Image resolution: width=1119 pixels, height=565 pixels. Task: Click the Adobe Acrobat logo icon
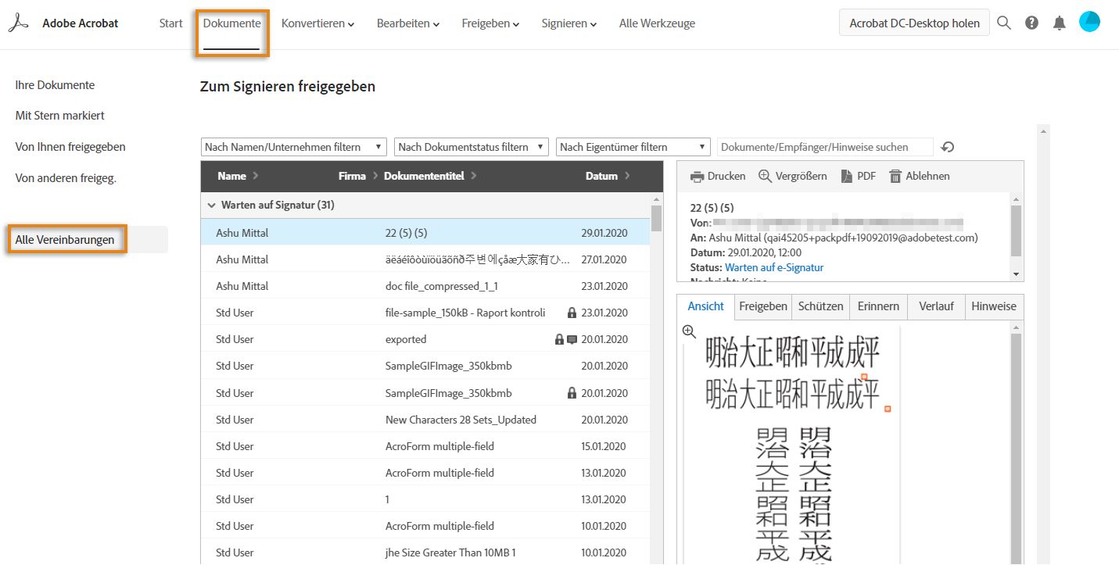pyautogui.click(x=16, y=23)
